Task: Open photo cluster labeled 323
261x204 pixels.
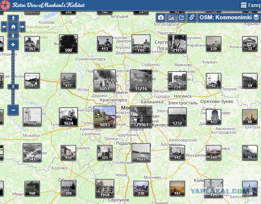Action: tap(105, 153)
